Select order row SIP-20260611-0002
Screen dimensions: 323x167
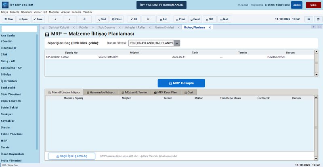point(180,57)
